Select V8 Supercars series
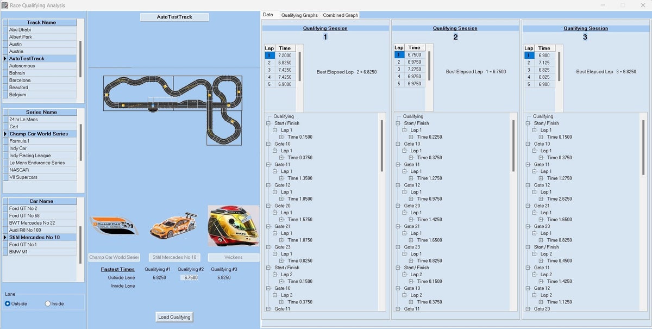 click(42, 177)
